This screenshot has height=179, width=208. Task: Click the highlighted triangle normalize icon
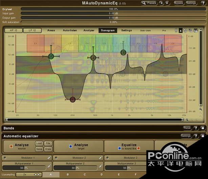click(181, 31)
